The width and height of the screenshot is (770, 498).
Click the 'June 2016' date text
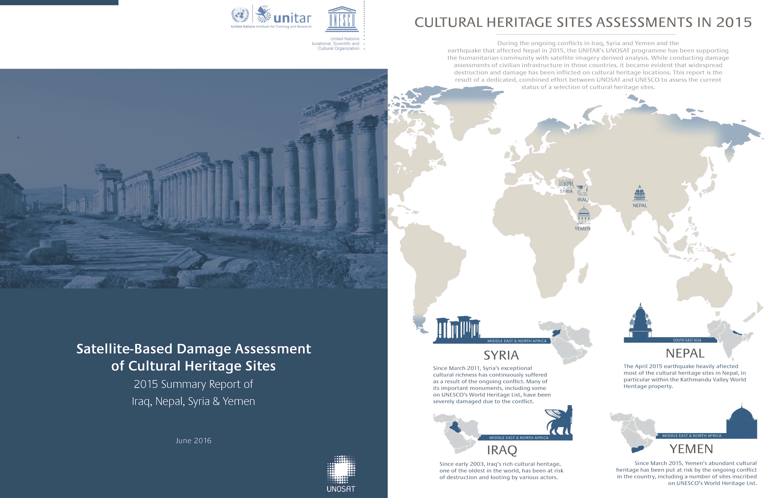193,440
